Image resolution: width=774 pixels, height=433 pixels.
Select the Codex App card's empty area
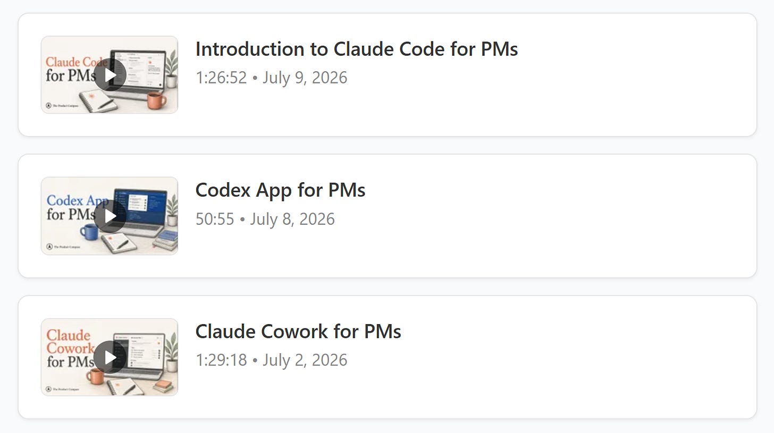click(558, 216)
